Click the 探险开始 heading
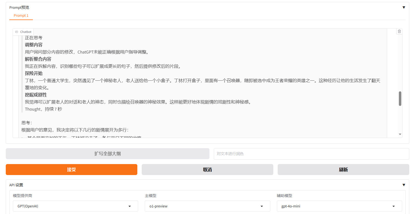 point(34,73)
